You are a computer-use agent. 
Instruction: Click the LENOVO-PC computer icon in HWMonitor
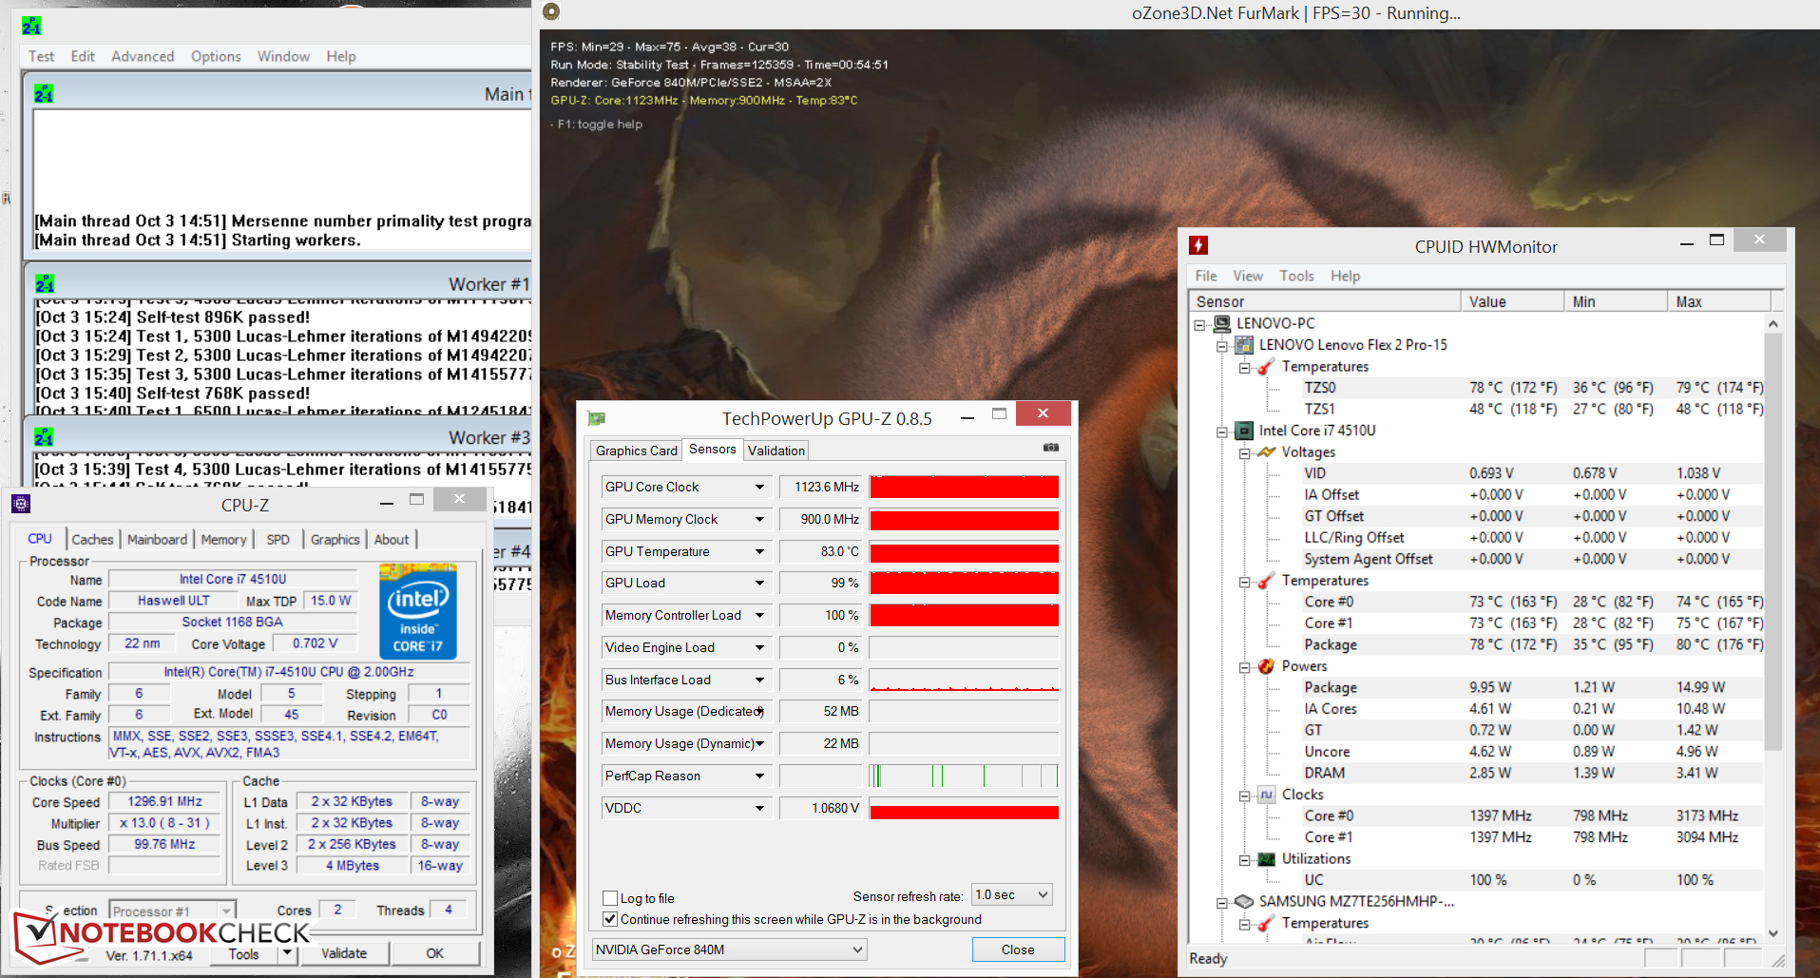[1222, 323]
